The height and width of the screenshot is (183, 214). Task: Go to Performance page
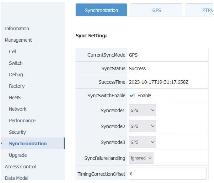coord(22,120)
